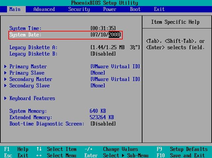The image size is (212, 158).
Task: Select the Legacy Diskette B label
Action: click(x=33, y=54)
